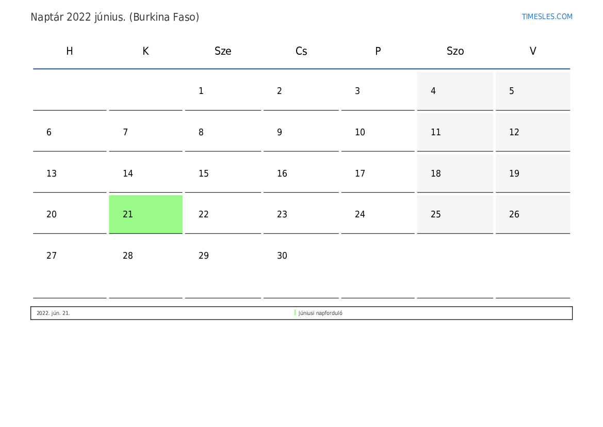603x427 pixels.
Task: Click the 2022. jún. 21. date text
Action: [x=53, y=313]
